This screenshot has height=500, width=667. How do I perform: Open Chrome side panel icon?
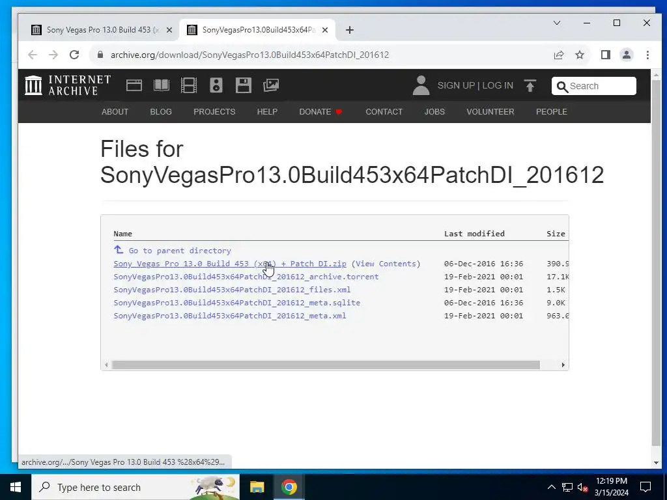point(605,55)
